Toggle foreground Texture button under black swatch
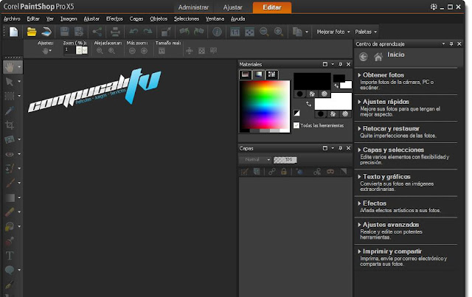Viewport: 472px width, 297px height. point(312,94)
